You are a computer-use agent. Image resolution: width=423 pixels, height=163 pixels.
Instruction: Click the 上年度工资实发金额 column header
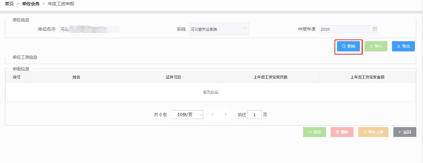tap(367, 77)
